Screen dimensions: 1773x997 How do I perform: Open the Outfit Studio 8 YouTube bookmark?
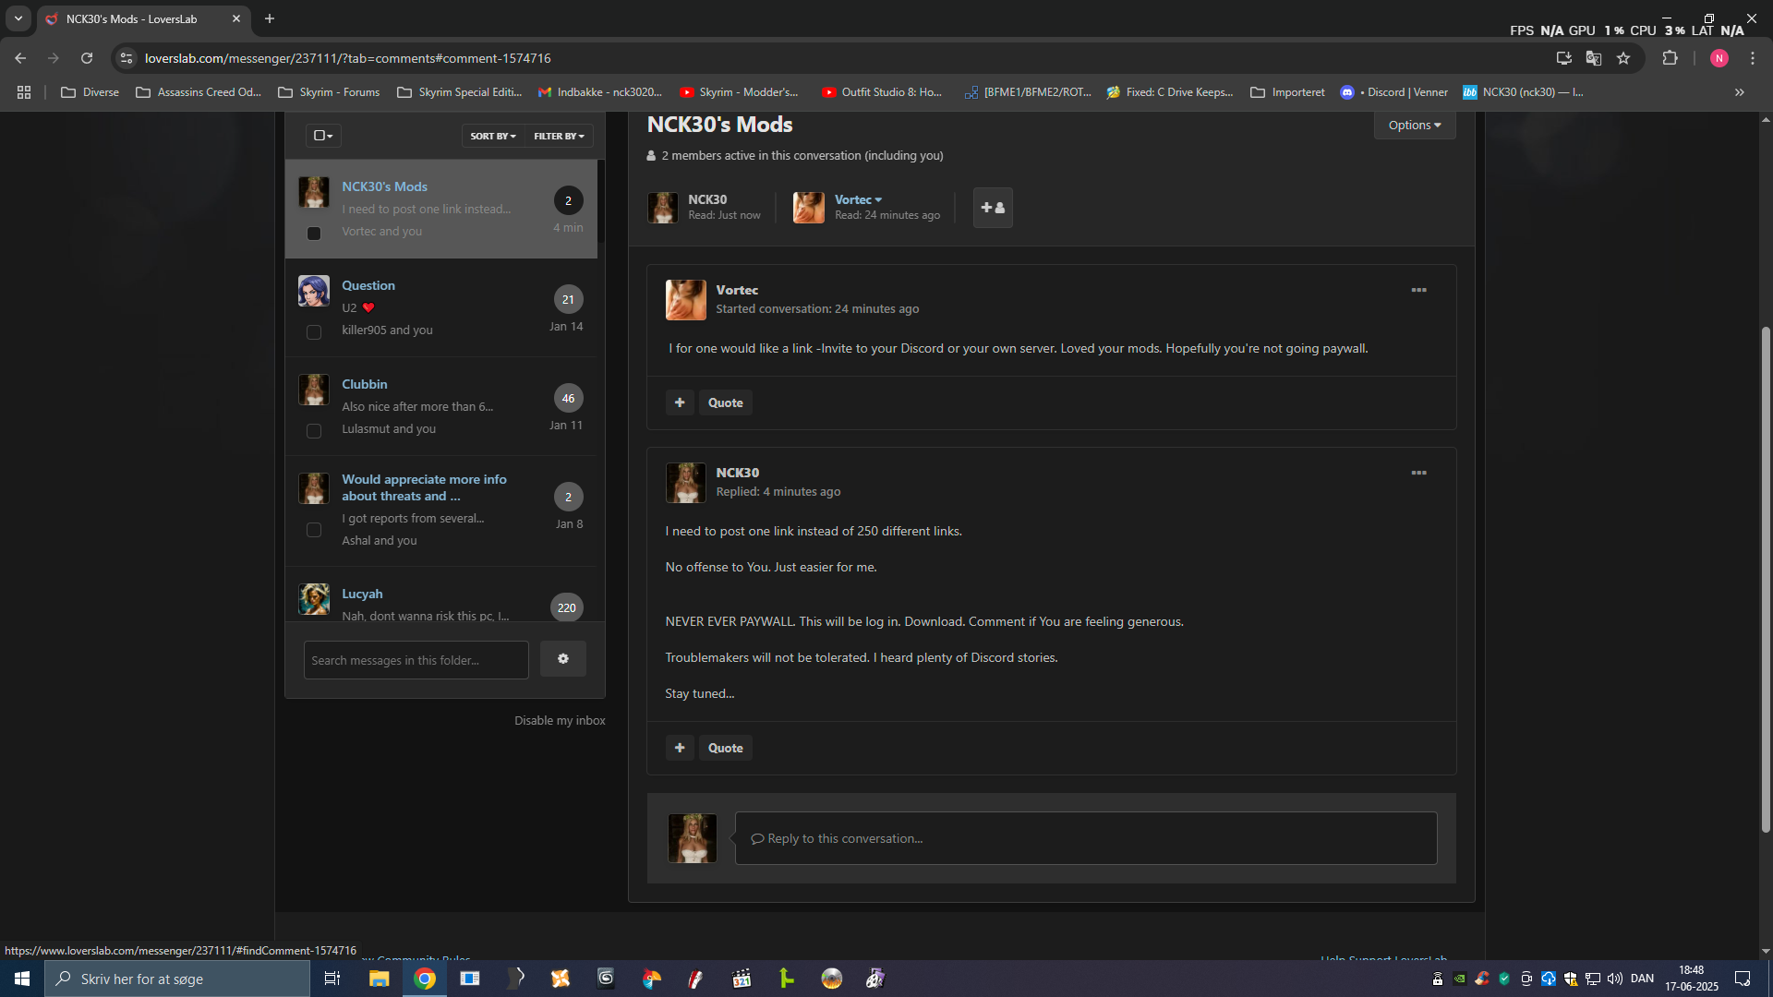(882, 92)
